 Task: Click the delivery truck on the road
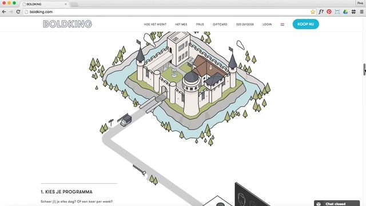[126, 120]
